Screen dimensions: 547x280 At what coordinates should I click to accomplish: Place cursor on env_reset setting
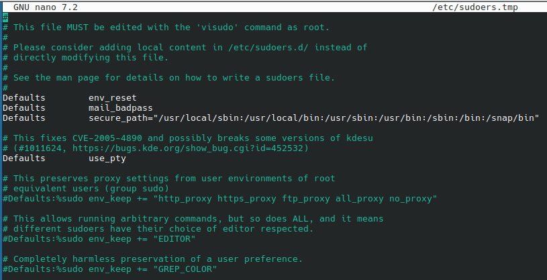pos(112,97)
